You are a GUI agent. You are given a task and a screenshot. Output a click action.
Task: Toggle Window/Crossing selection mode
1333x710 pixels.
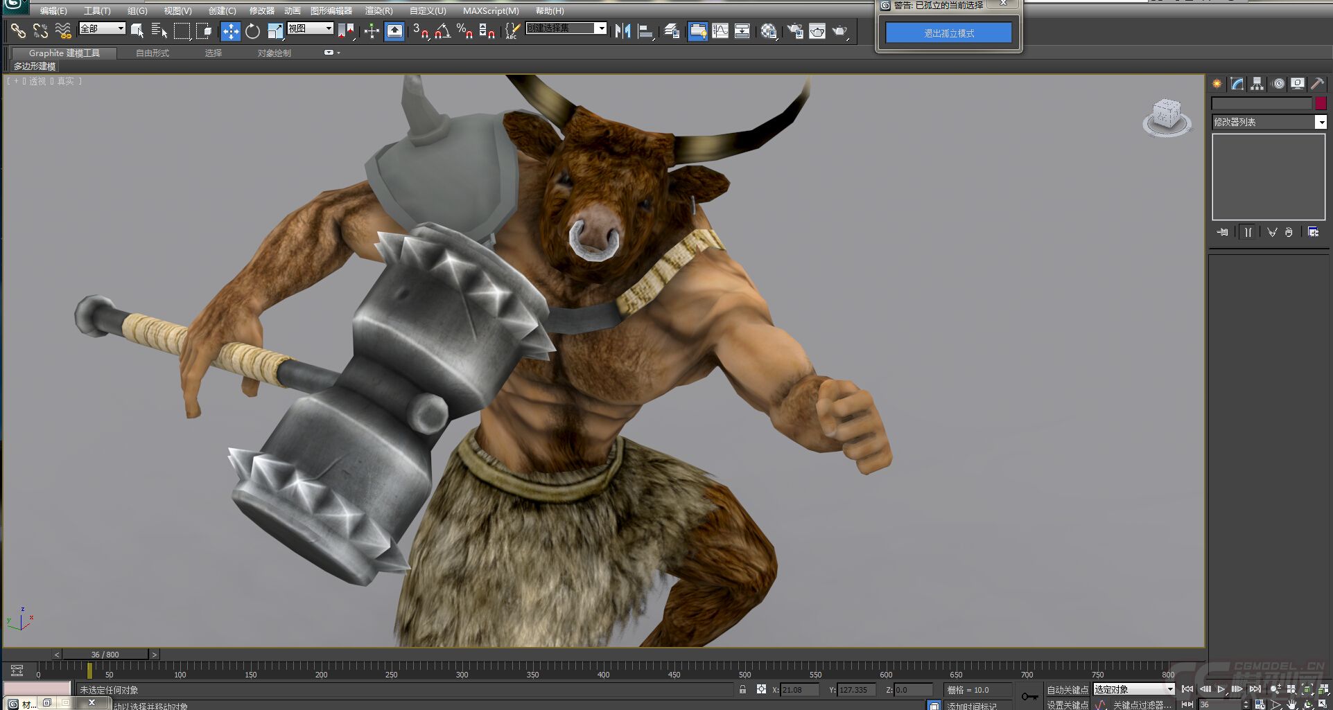tap(204, 30)
